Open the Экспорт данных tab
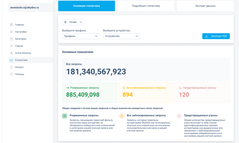This screenshot has height=143, width=239. click(205, 6)
